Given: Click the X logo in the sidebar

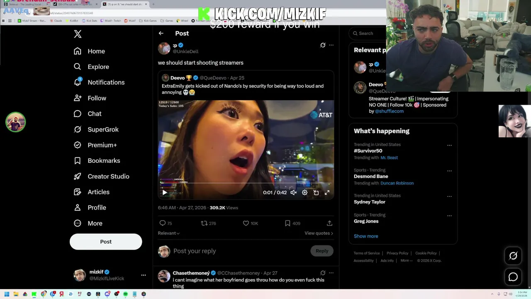Looking at the screenshot, I should [78, 34].
